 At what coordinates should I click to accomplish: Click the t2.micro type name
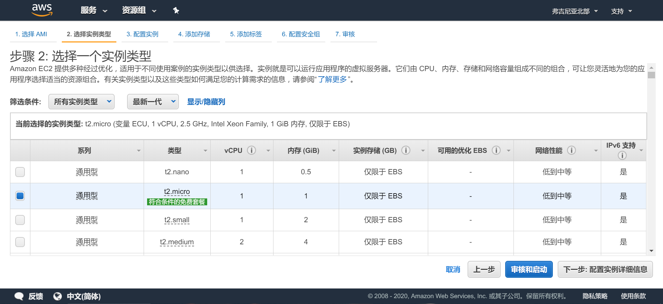coord(177,192)
